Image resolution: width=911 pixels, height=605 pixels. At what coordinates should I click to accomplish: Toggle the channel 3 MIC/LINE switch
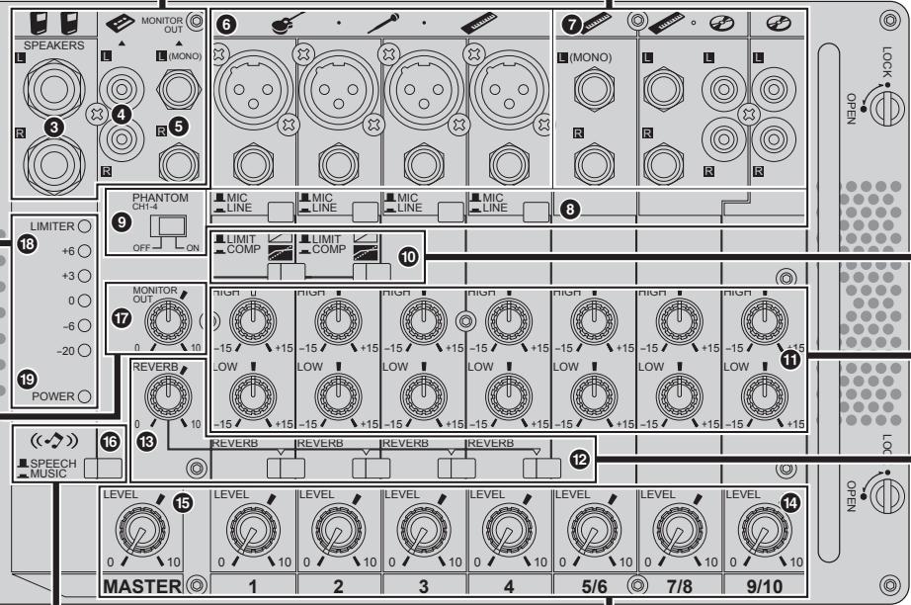(x=452, y=213)
